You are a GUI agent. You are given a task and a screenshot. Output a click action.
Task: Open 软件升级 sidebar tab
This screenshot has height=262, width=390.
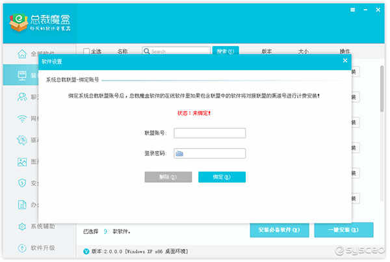click(x=39, y=248)
